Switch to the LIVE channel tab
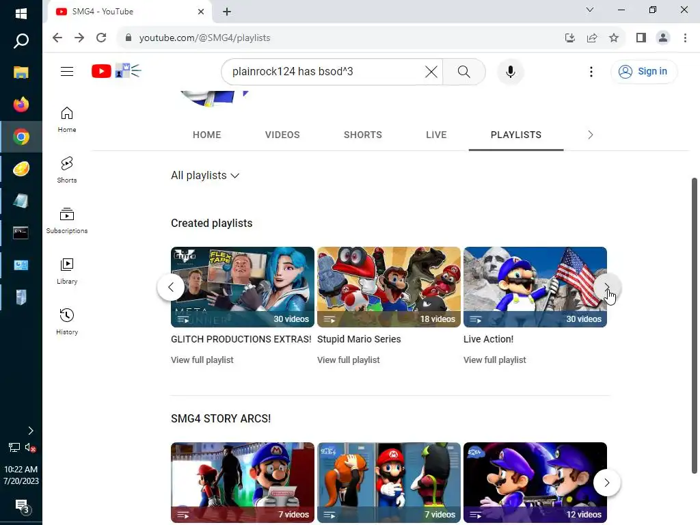 click(436, 135)
